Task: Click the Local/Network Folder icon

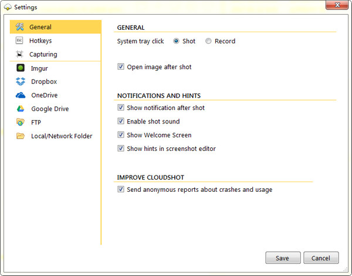Action: tap(21, 136)
